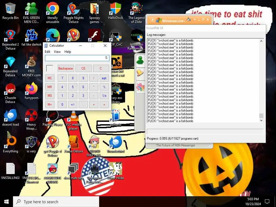Viewport: 276px width, 207px height.
Task: Click the MS memory store button
Action: coord(50,96)
